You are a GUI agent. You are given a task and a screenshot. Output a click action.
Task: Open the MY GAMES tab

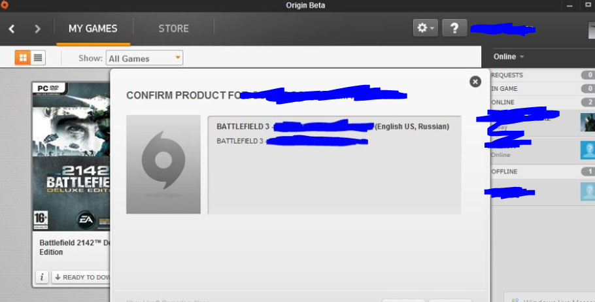click(93, 29)
